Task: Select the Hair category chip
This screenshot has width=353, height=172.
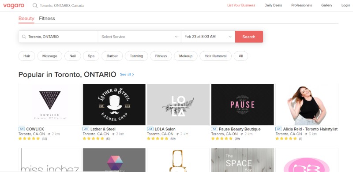Action: click(x=27, y=56)
